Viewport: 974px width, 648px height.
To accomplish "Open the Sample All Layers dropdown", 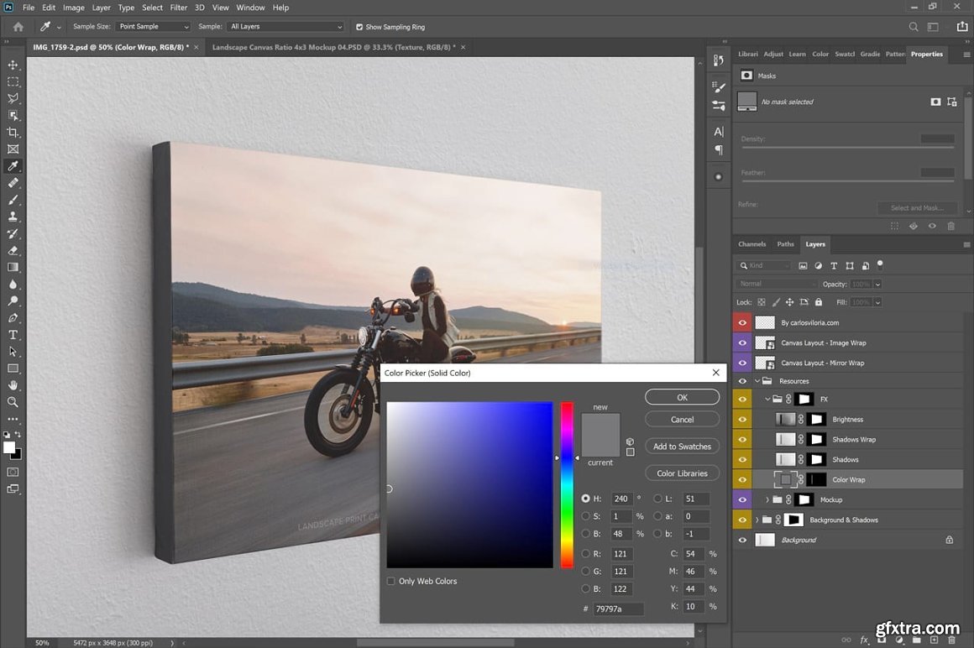I will coord(285,27).
